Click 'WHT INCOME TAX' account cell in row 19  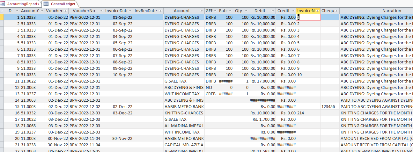coord(184,132)
